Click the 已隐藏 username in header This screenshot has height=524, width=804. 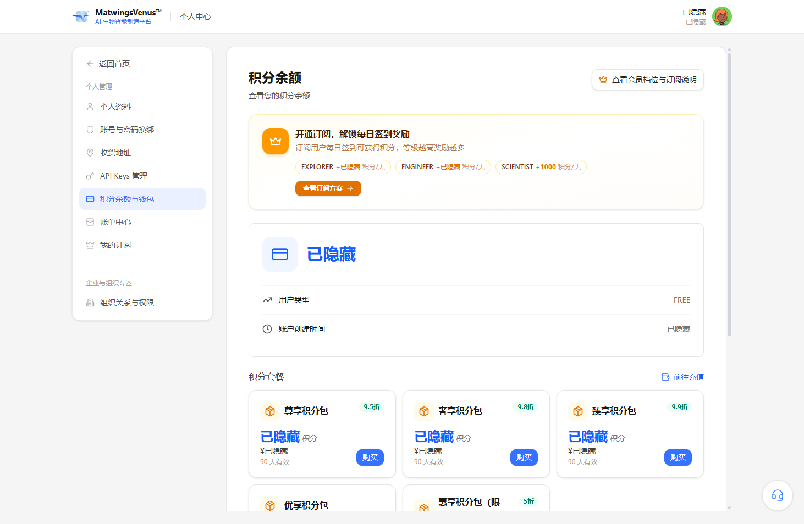[x=694, y=12]
